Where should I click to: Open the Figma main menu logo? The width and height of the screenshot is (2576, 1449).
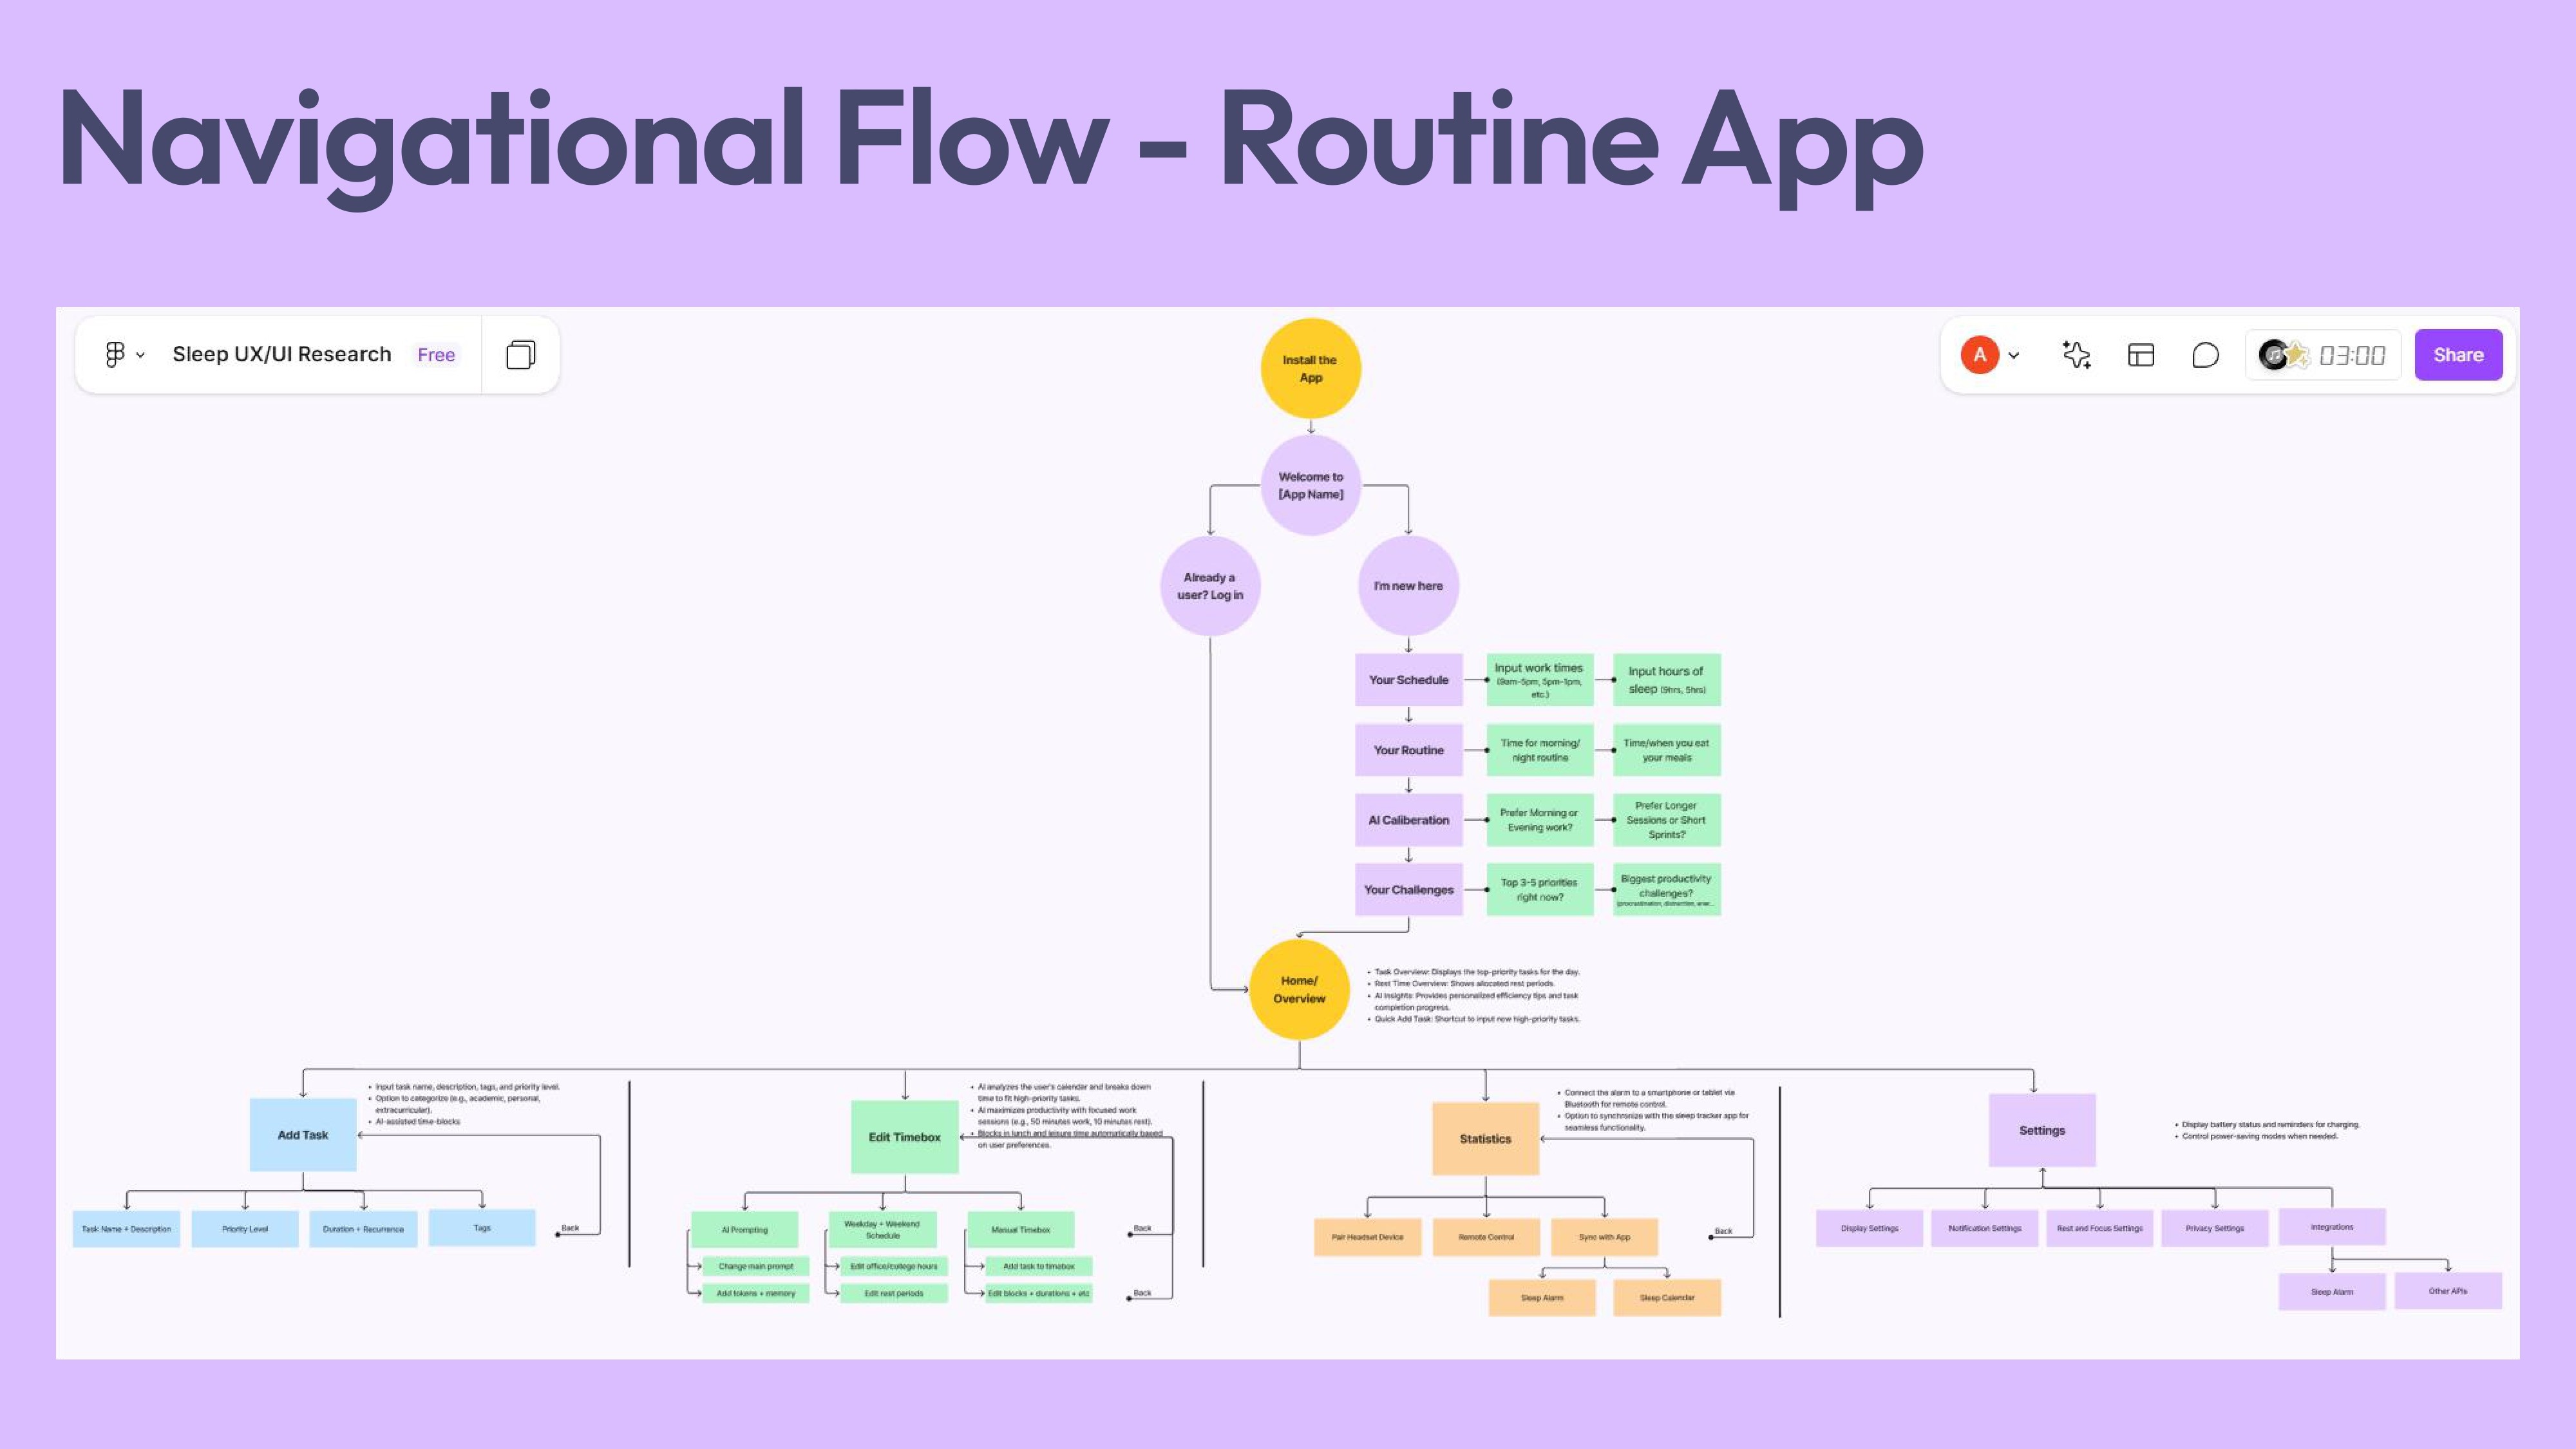[115, 354]
